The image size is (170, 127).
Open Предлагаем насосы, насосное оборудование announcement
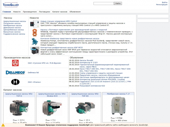[100, 75]
